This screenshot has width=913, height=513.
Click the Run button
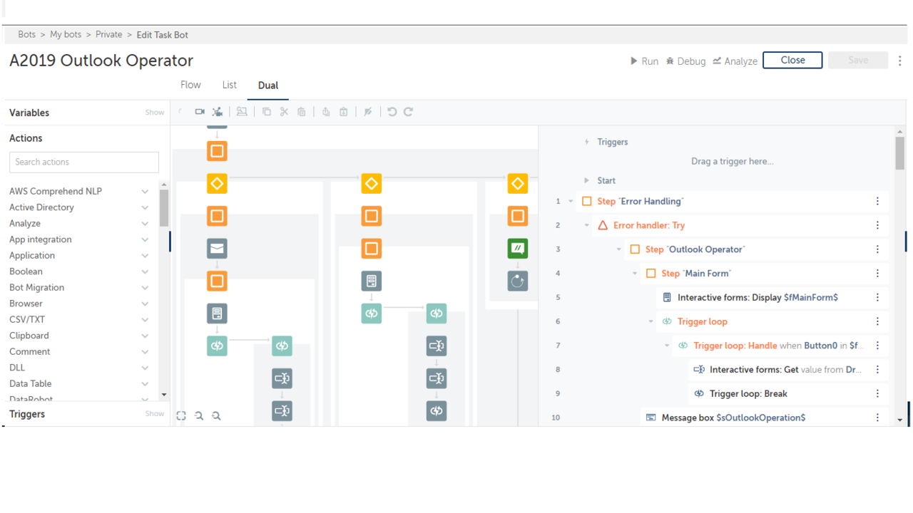[x=644, y=61]
